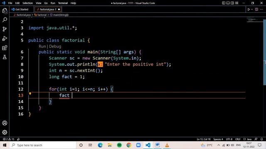Open the Go menu
This screenshot has height=149, width=266.
click(x=46, y=3)
